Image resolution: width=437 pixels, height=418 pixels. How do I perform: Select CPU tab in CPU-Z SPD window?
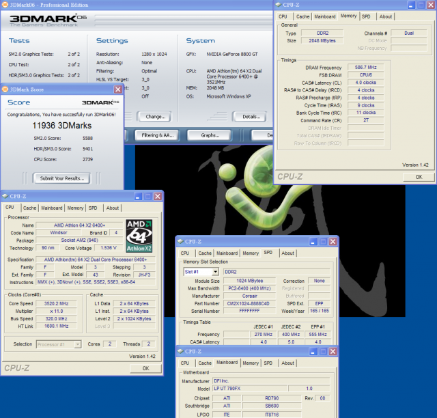tap(185, 253)
